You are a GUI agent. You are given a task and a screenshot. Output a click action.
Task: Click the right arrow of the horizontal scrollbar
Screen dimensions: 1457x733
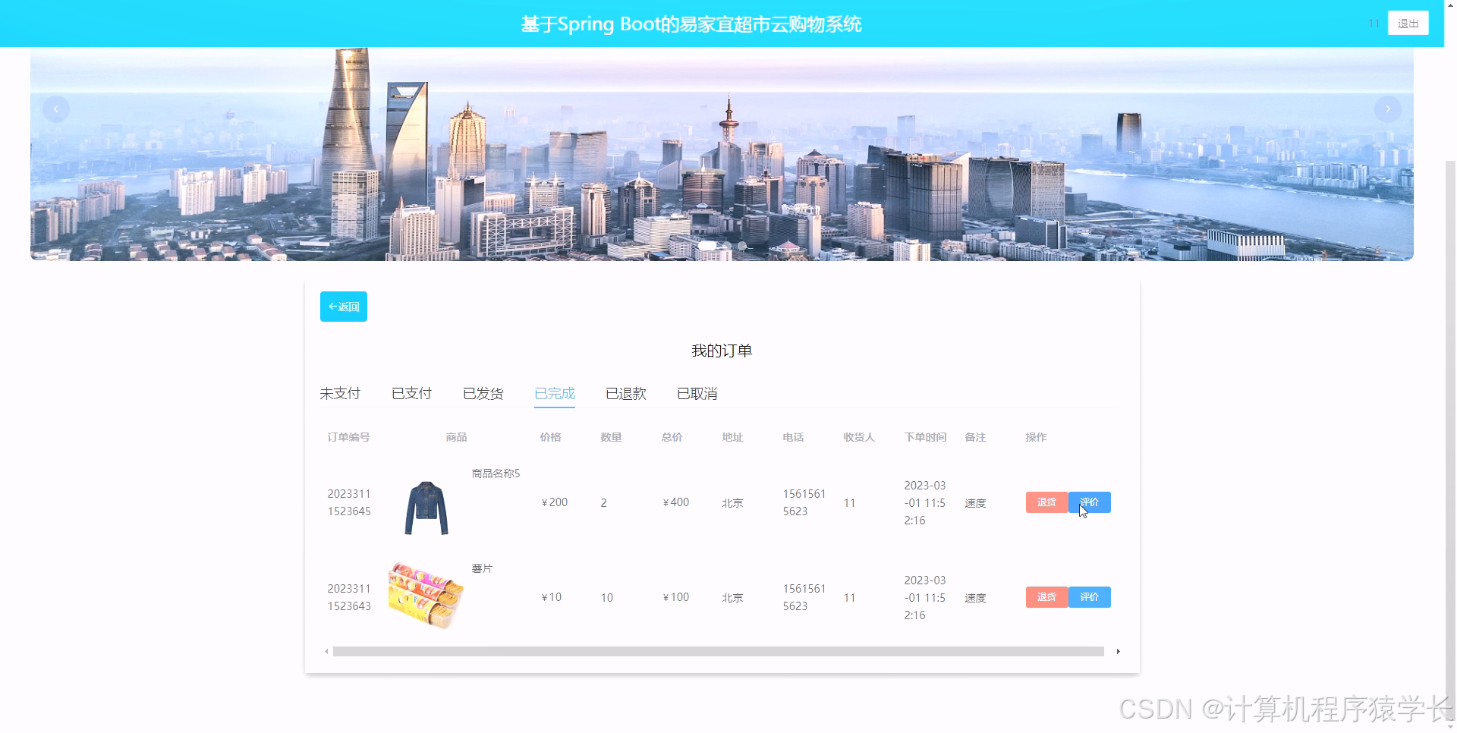1118,651
